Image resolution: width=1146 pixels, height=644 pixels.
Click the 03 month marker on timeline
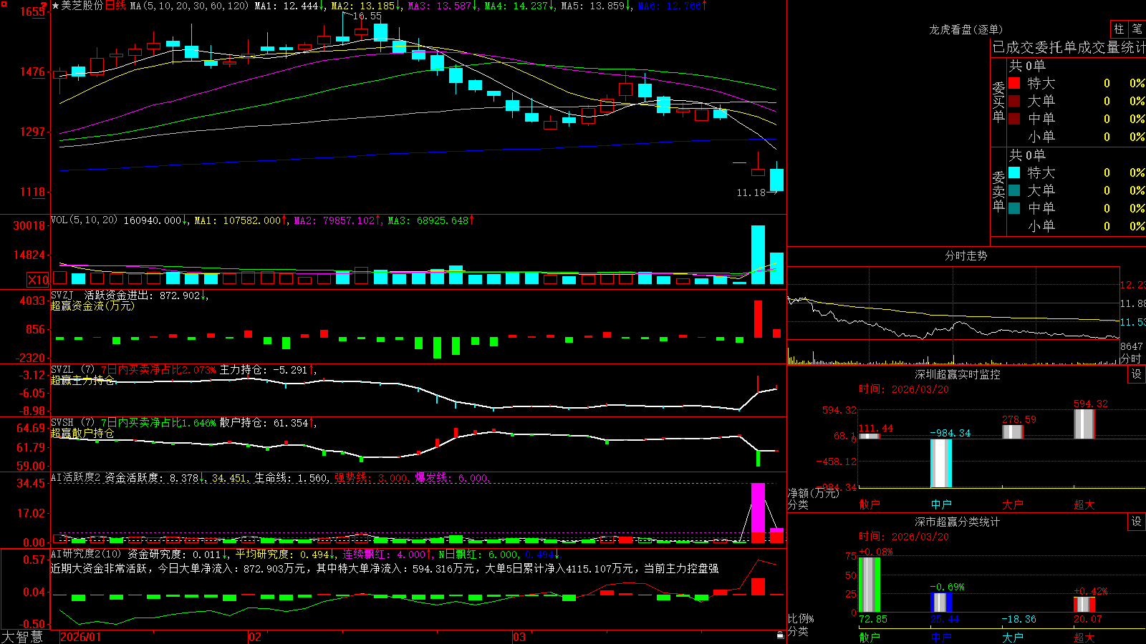(x=519, y=637)
